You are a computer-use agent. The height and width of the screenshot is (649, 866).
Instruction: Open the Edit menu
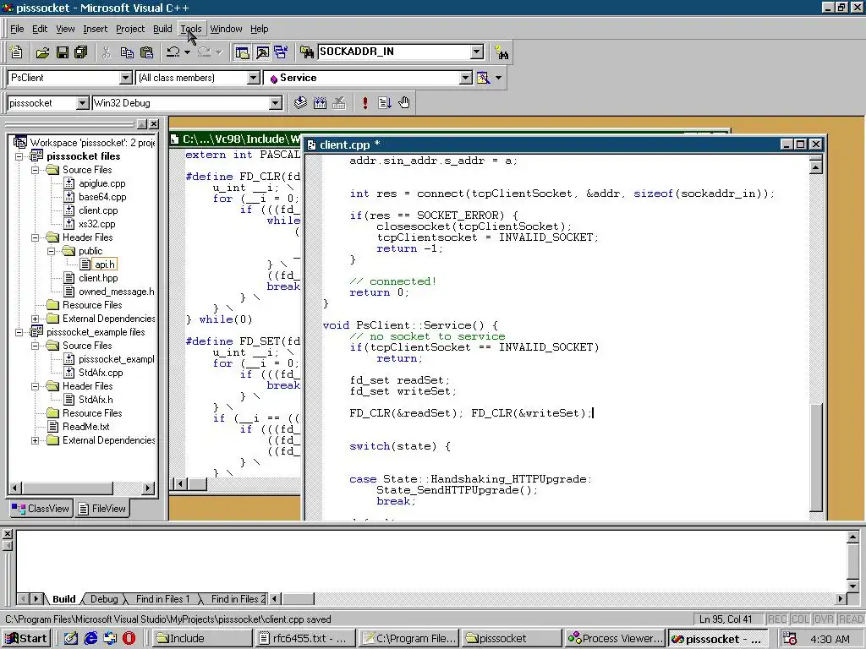coord(39,29)
